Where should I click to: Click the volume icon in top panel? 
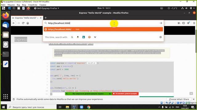tap(187, 8)
